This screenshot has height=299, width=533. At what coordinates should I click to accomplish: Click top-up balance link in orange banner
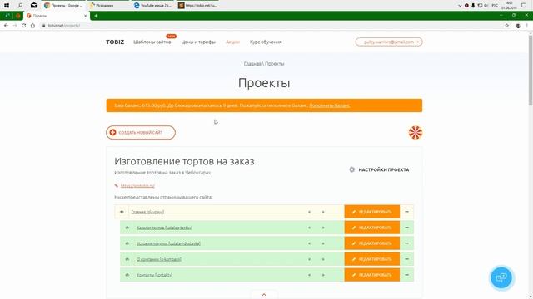330,105
